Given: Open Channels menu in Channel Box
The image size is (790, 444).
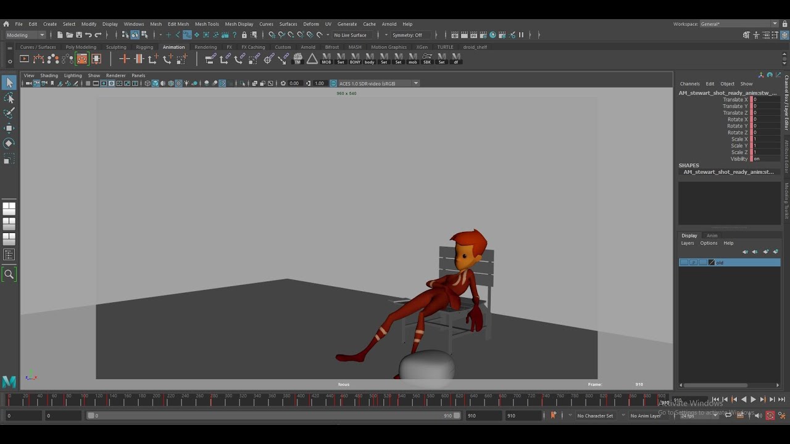Looking at the screenshot, I should tap(690, 84).
